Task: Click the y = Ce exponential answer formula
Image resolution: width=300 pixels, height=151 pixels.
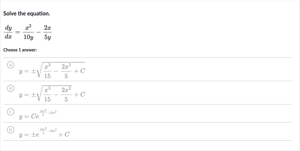Action: (38, 114)
